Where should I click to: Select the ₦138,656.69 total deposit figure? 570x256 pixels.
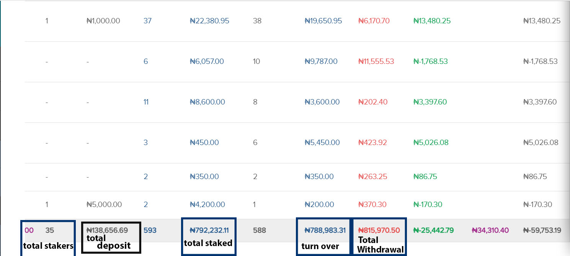coord(107,231)
